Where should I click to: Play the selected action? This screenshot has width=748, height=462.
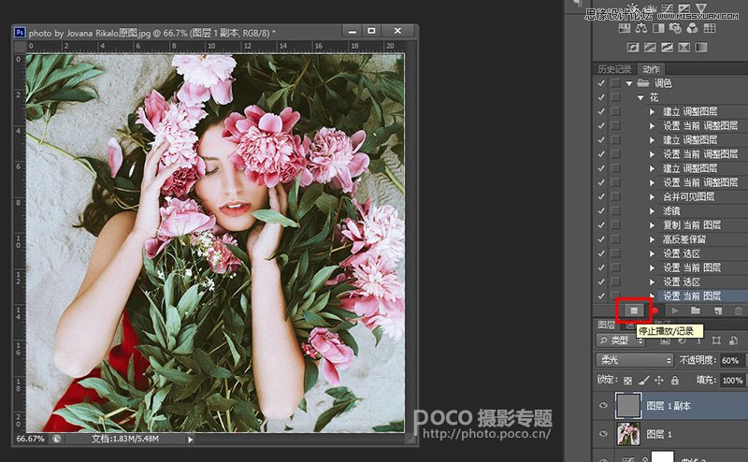pos(675,310)
